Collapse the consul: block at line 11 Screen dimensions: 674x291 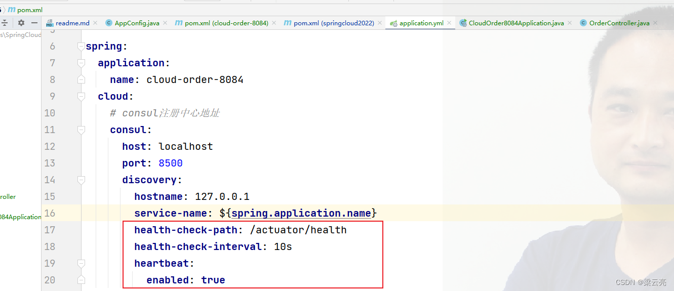[x=81, y=130]
